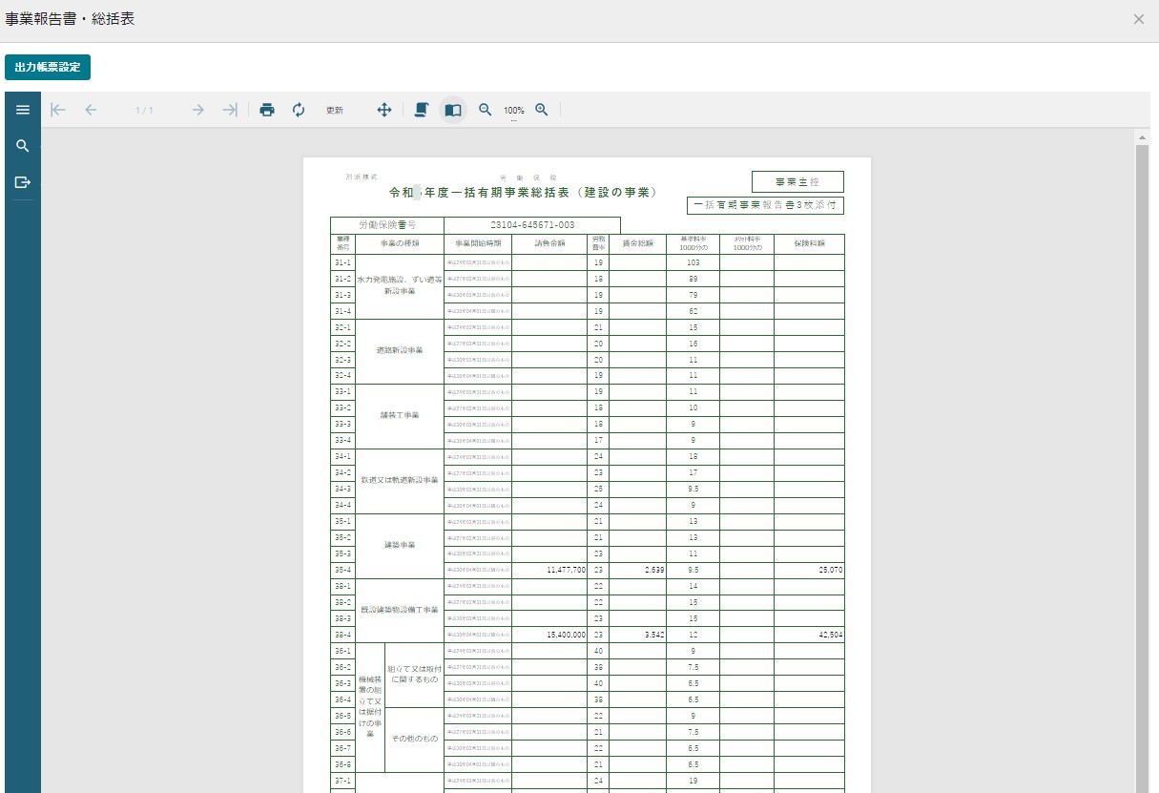Open the 100% zoom level dropdown
Image resolution: width=1159 pixels, height=793 pixels.
coord(514,112)
